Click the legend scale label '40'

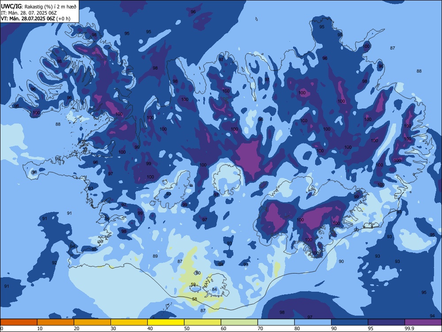(x=150, y=328)
